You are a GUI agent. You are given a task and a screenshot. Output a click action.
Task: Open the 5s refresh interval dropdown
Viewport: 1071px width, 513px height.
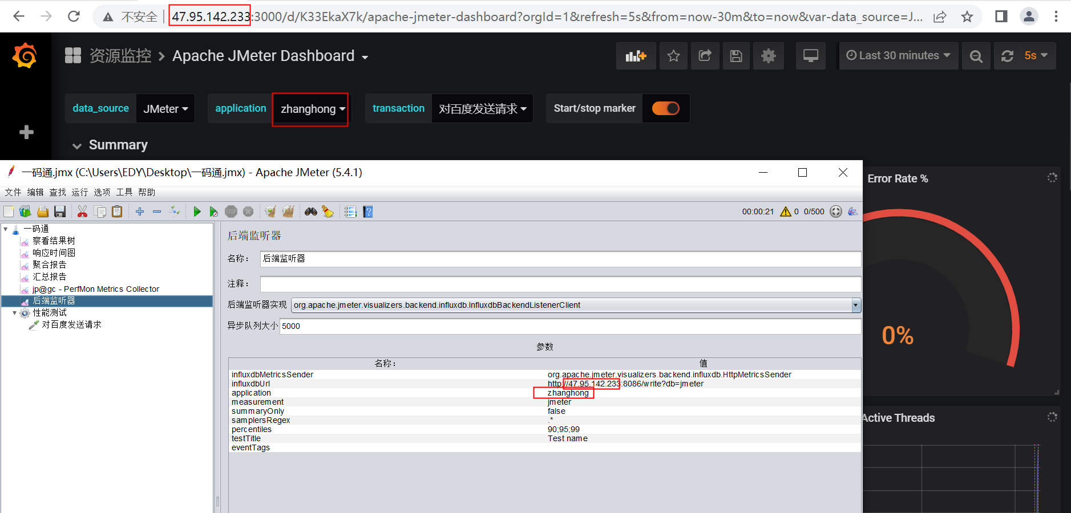pos(1037,56)
